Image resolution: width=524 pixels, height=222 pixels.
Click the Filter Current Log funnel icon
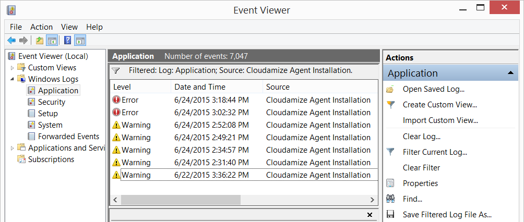point(390,152)
